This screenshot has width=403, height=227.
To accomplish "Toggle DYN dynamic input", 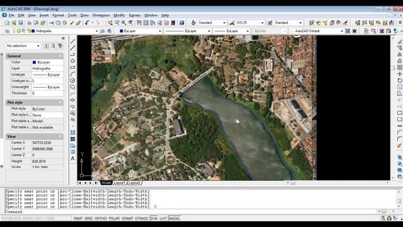I will tap(154, 219).
